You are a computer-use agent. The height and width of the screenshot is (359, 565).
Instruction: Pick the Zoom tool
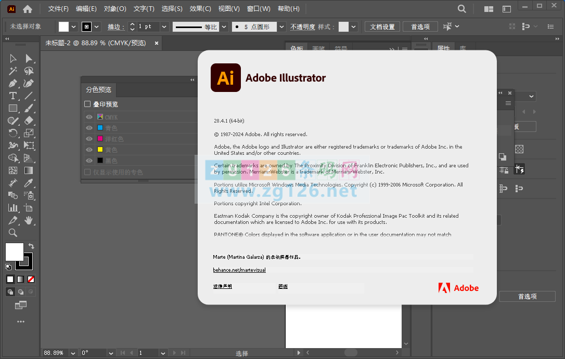[13, 233]
